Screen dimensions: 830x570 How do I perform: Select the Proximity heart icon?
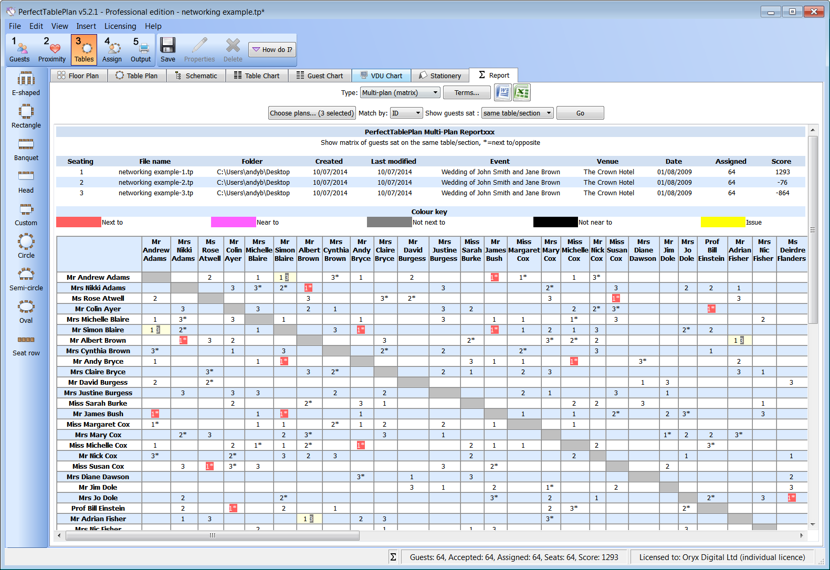52,49
